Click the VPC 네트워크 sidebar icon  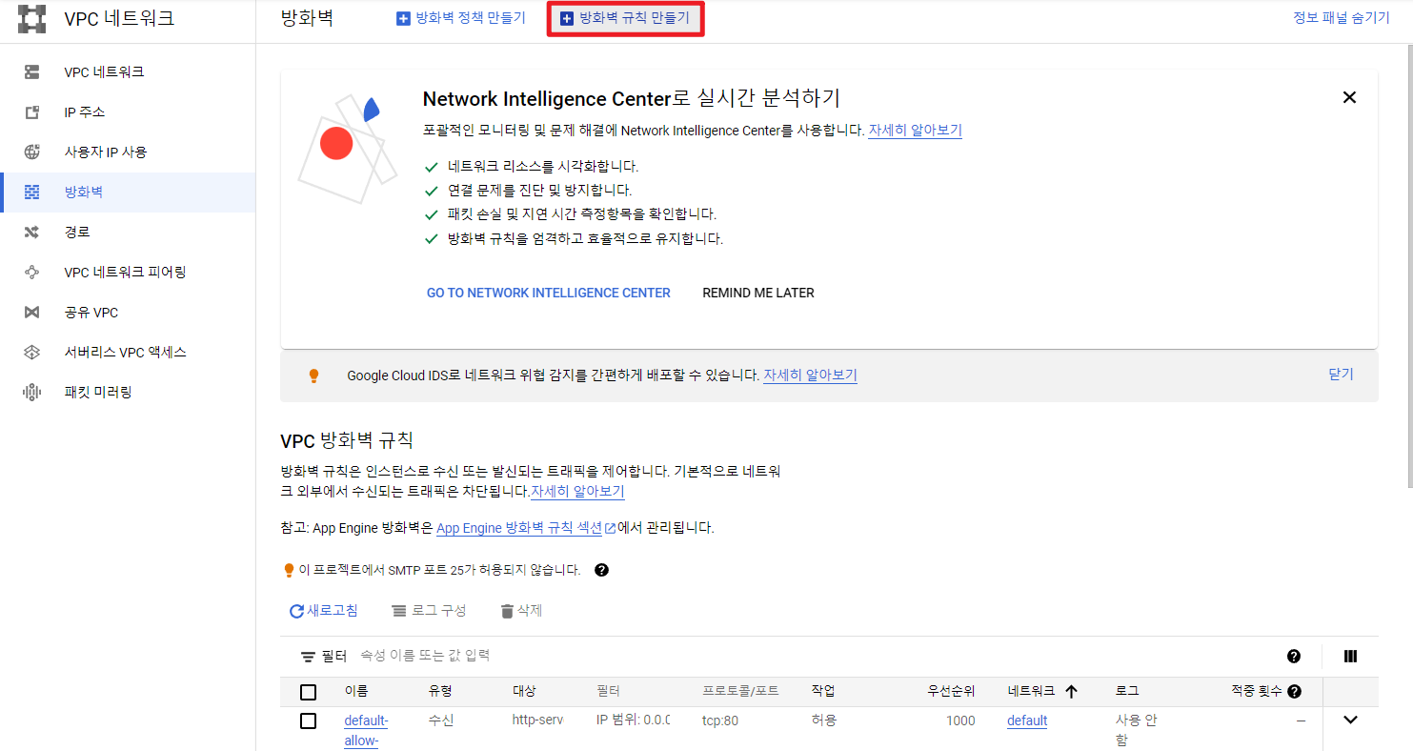(x=32, y=72)
